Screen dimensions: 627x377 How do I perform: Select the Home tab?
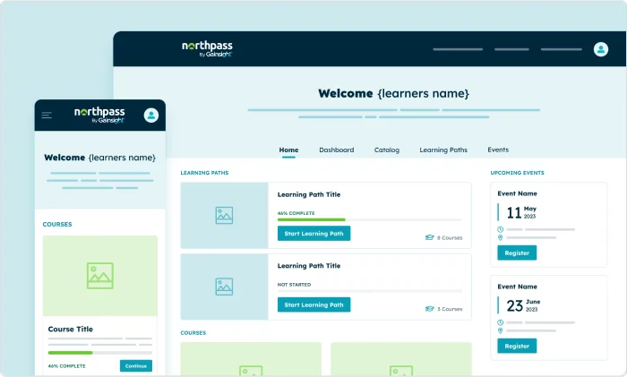tap(288, 150)
